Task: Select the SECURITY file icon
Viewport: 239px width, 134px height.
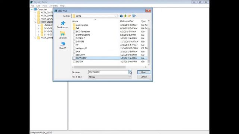Action: 74,55
